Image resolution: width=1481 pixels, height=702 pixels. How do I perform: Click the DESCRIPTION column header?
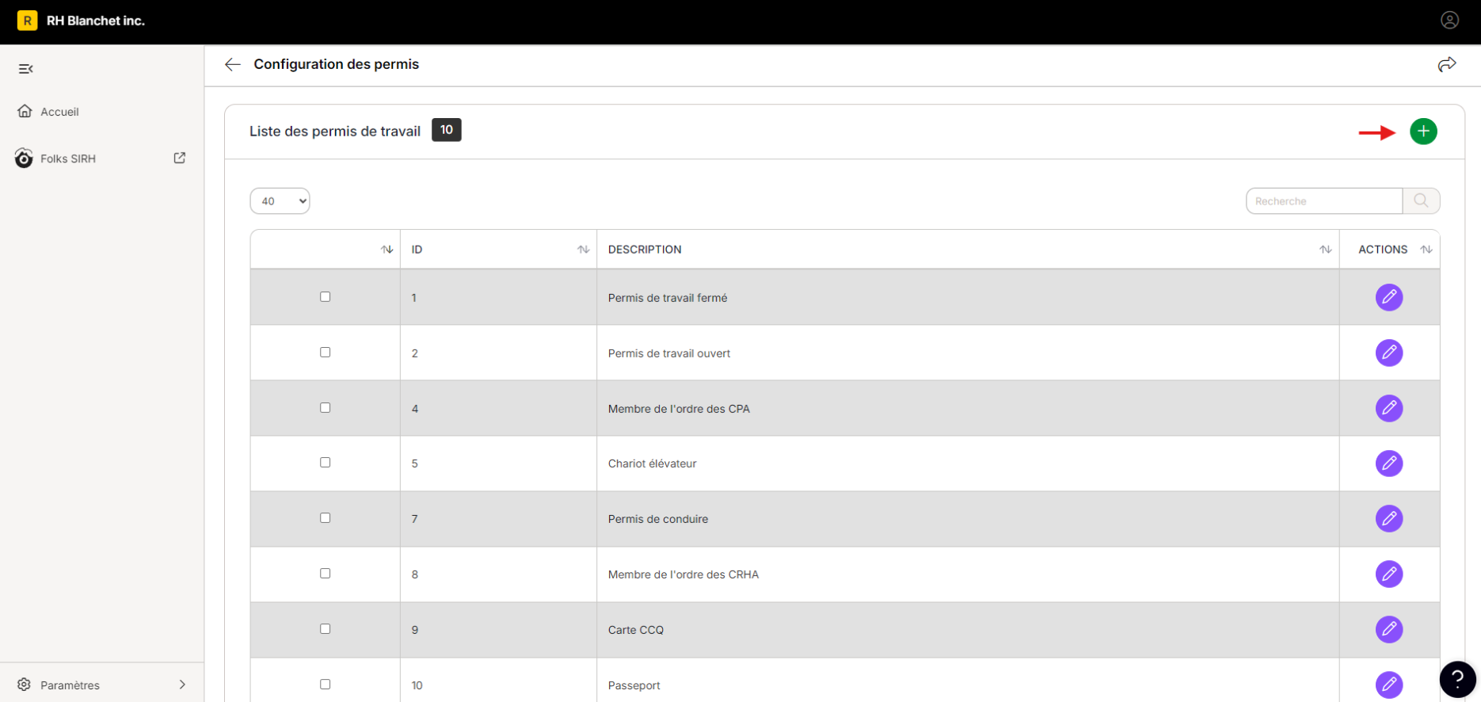pyautogui.click(x=645, y=250)
